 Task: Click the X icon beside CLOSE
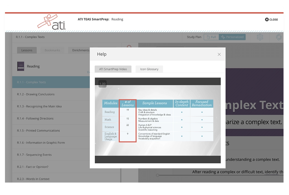pyautogui.click(x=267, y=19)
